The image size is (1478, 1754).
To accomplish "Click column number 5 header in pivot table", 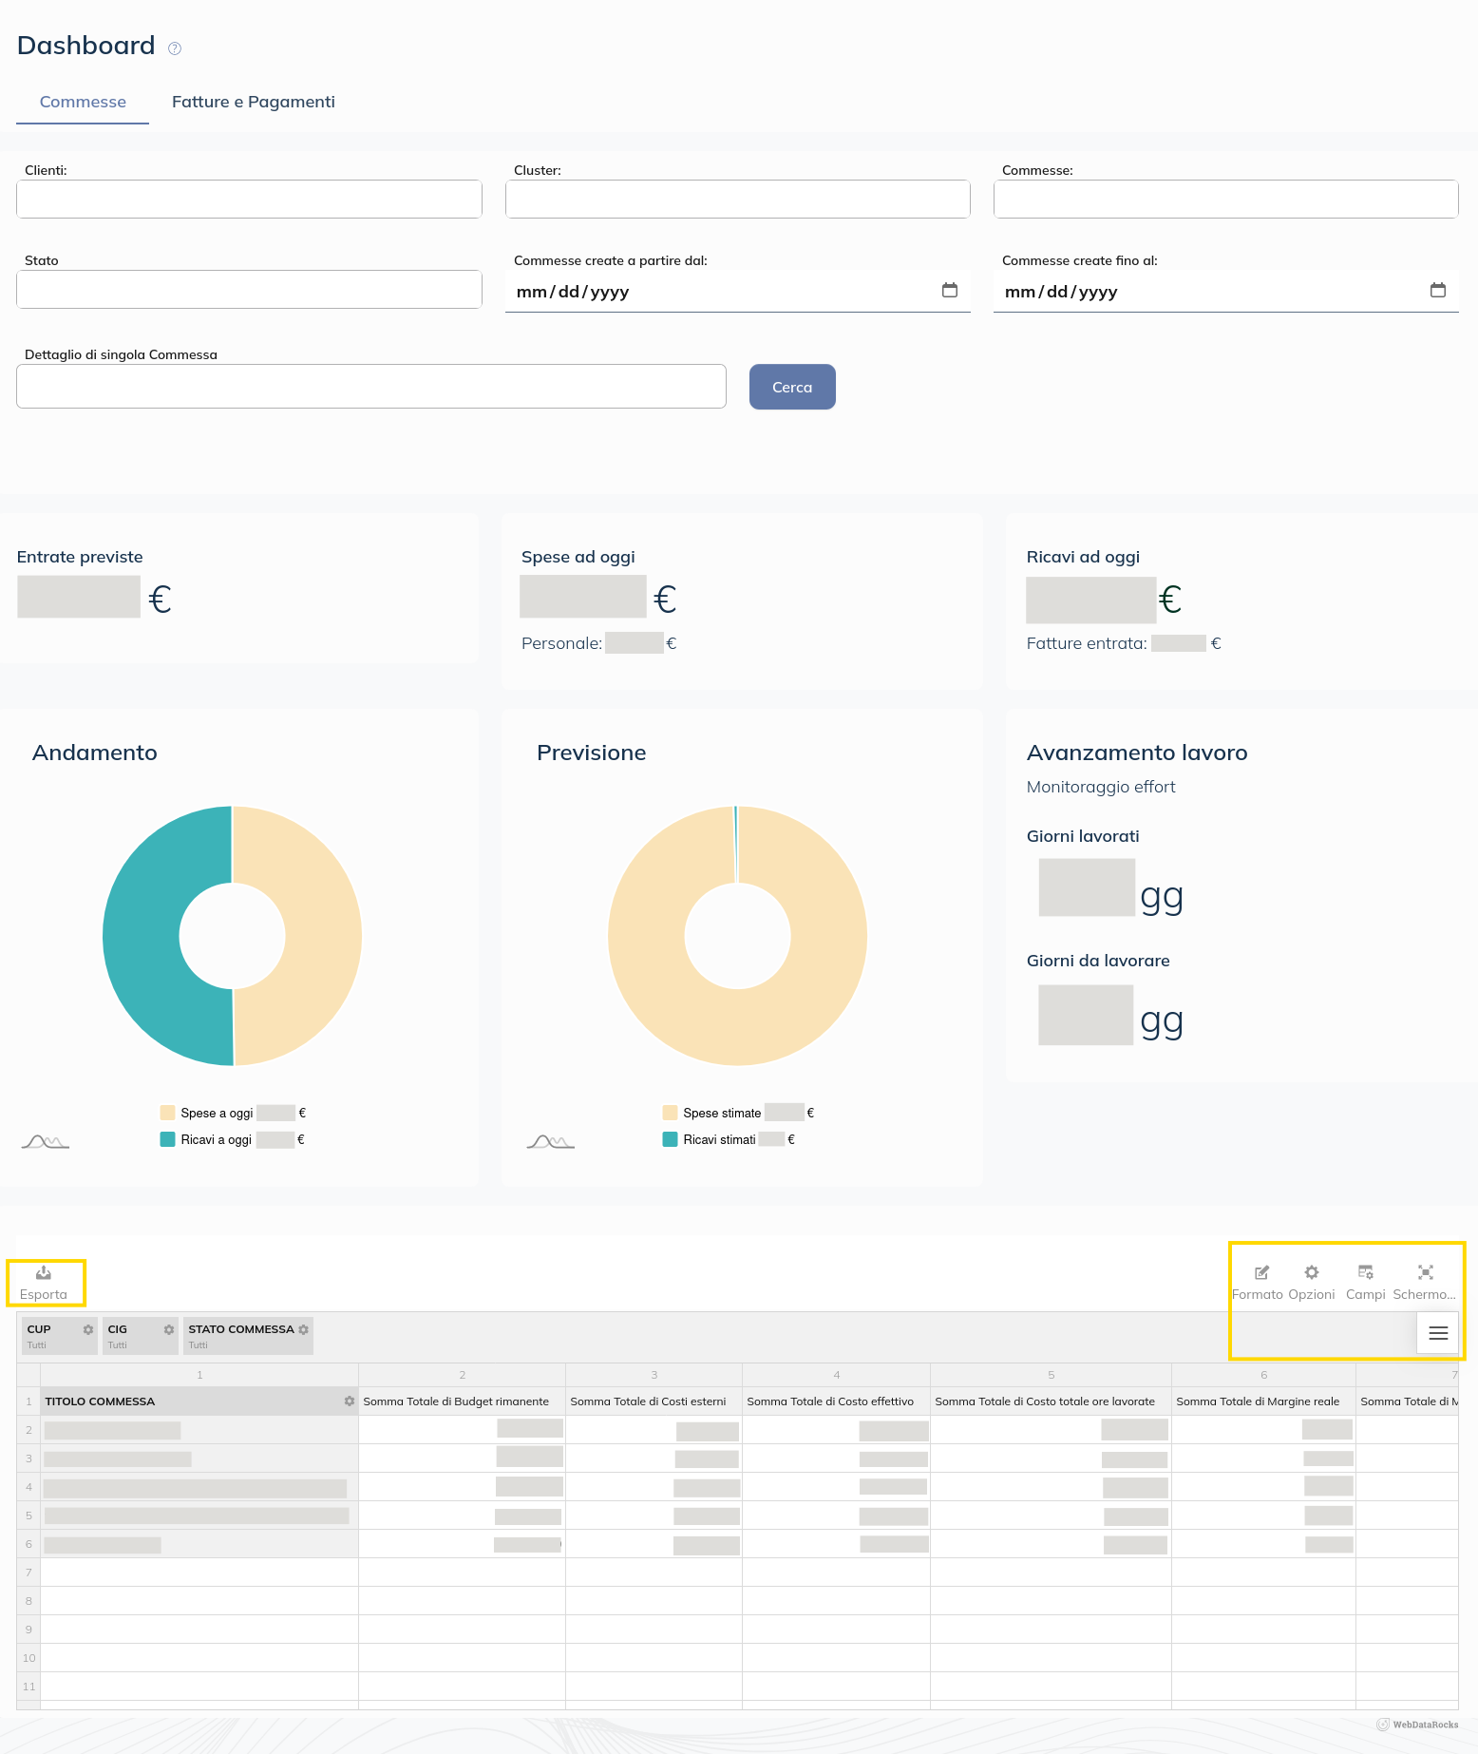I will [x=1051, y=1375].
